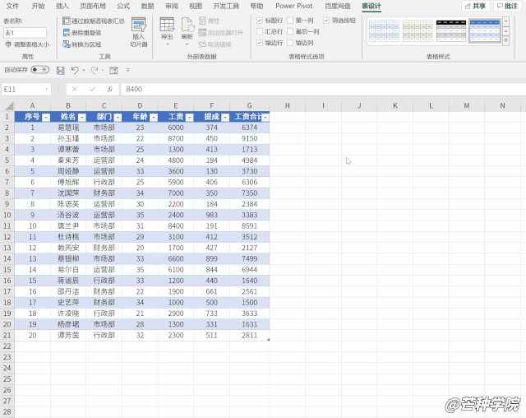Click the Undo arrow icon

tap(74, 71)
